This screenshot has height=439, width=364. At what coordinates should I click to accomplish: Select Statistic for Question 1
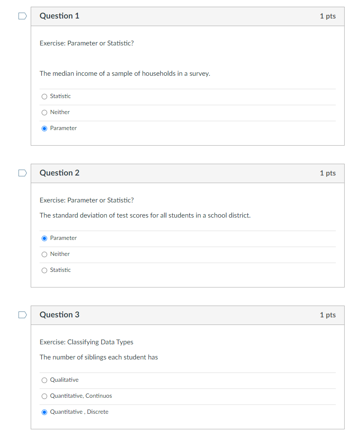pyautogui.click(x=44, y=96)
